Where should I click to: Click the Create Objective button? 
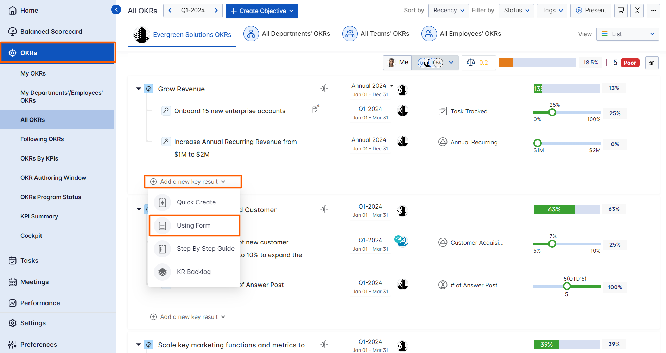(x=261, y=11)
